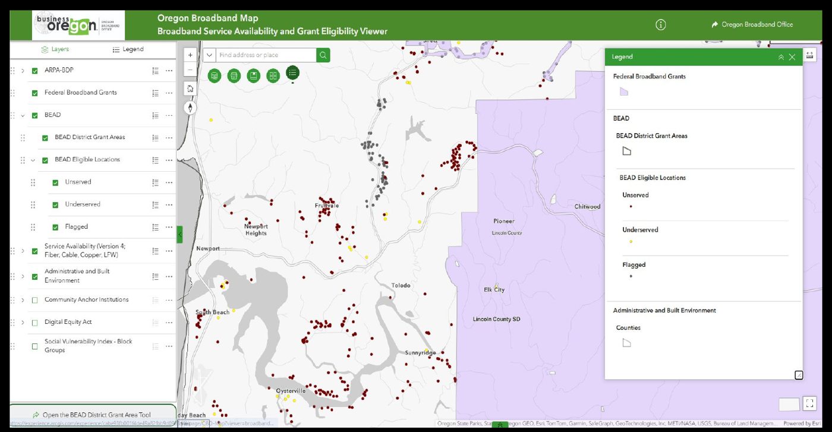832x432 pixels.
Task: Close the Legend panel
Action: (x=792, y=57)
